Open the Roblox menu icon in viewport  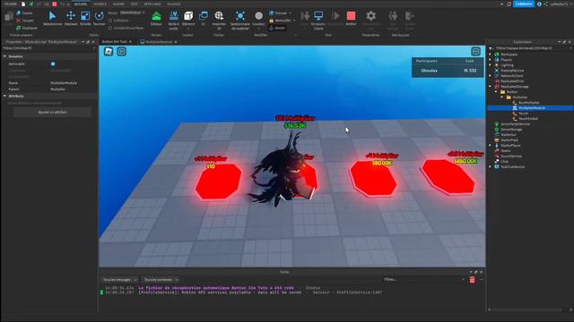[x=109, y=52]
